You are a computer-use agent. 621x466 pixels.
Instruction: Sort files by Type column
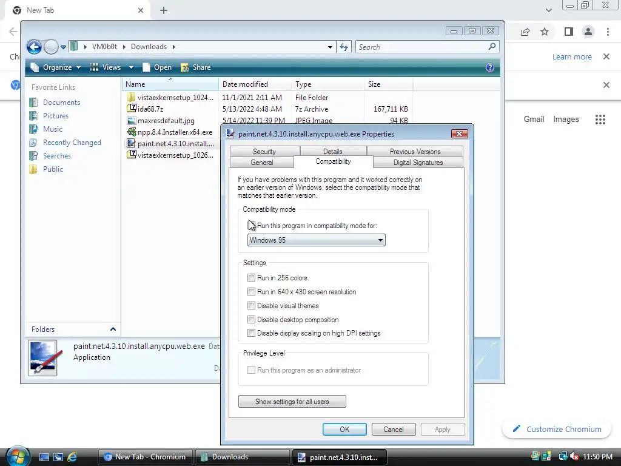327,84
